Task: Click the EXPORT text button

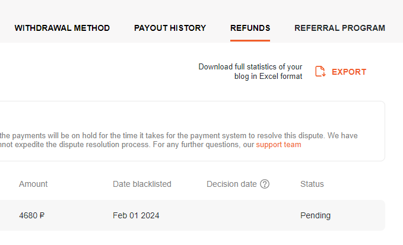Action: [x=349, y=72]
